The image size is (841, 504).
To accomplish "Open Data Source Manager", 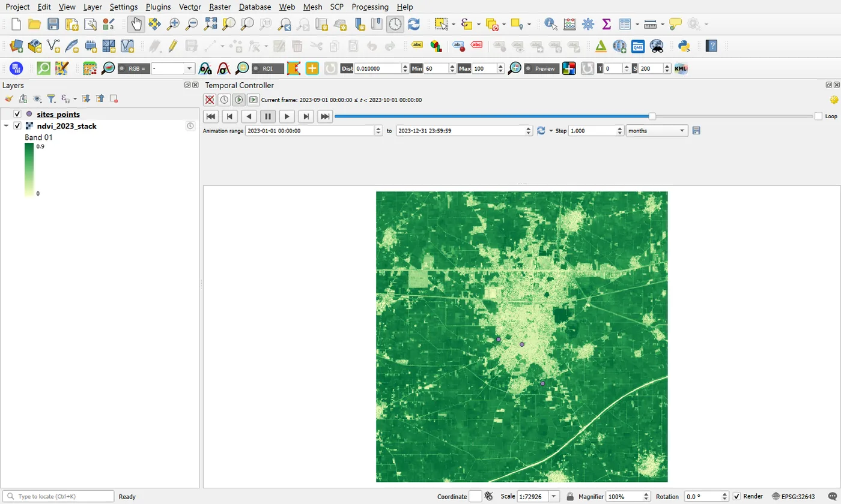I will point(16,46).
